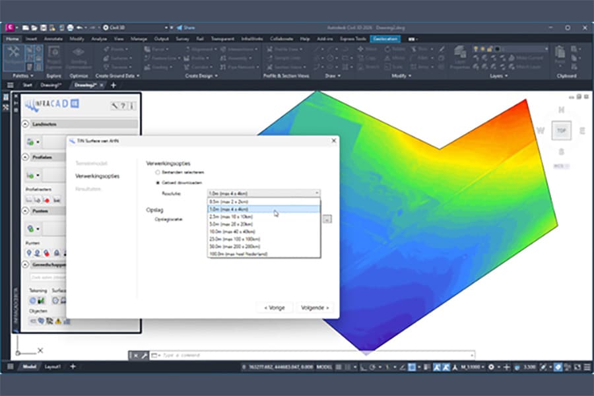Click the Layer Properties icon

coord(460,57)
